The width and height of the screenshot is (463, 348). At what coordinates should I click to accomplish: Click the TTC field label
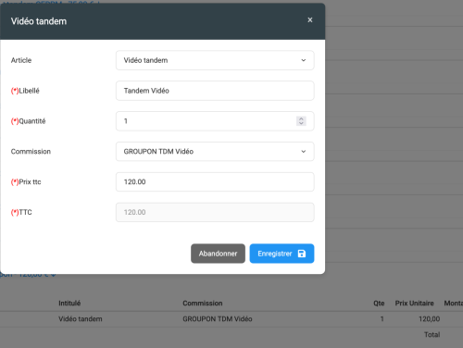(21, 212)
